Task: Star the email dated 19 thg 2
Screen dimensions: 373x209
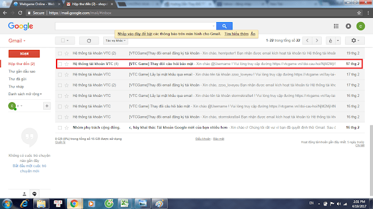Action: click(x=66, y=53)
